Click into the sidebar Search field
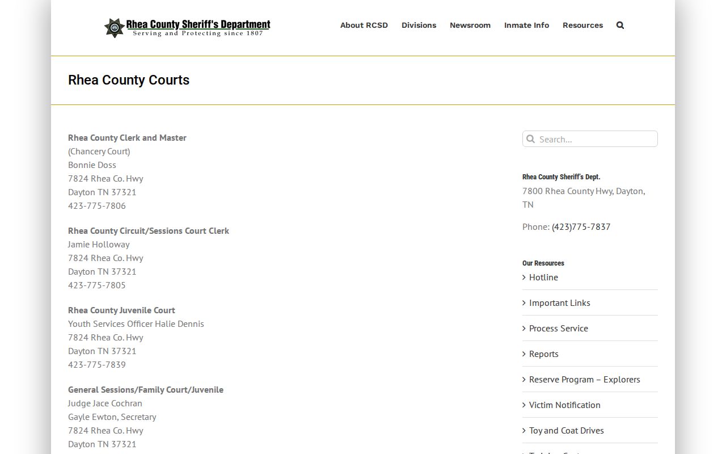726x454 pixels. point(590,139)
